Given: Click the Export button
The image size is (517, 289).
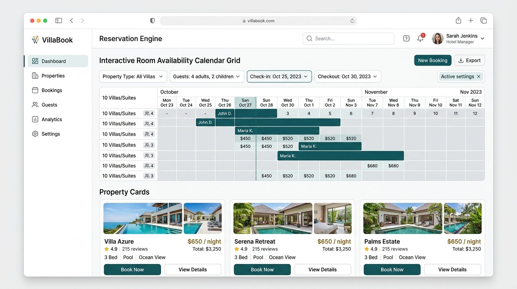Looking at the screenshot, I should (x=469, y=60).
